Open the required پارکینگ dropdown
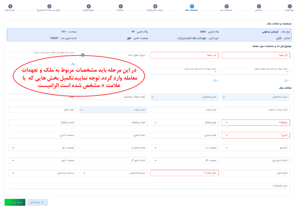The height and width of the screenshot is (213, 300). pyautogui.click(x=256, y=122)
